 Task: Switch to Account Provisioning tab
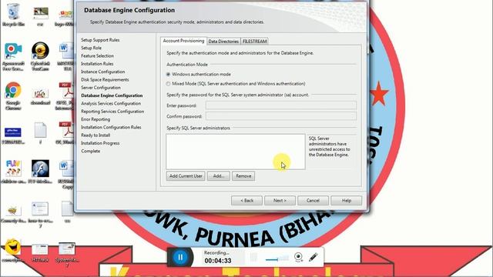pyautogui.click(x=183, y=41)
